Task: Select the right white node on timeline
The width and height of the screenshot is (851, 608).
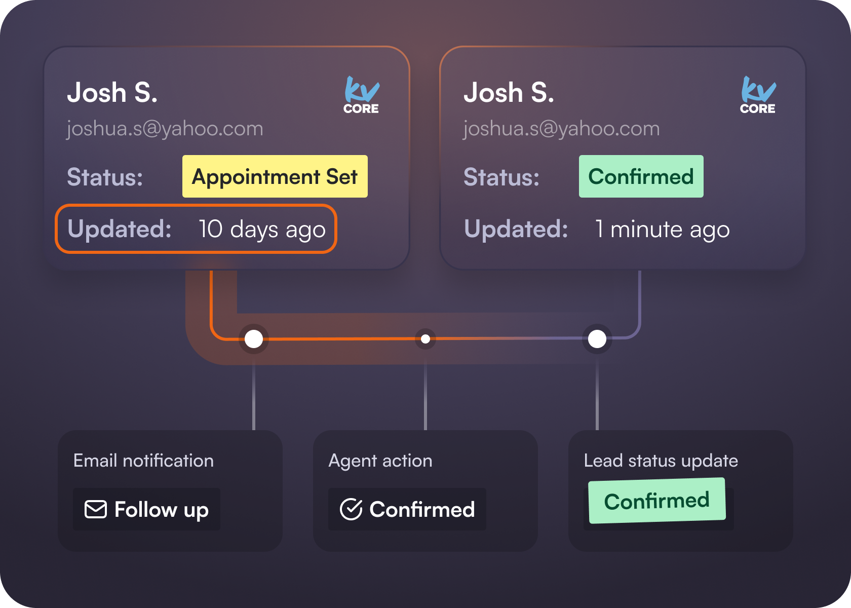Action: pos(597,339)
